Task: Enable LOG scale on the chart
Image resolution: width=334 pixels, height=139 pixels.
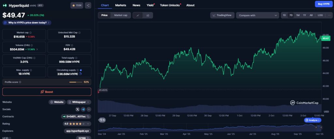Action: tap(320, 15)
